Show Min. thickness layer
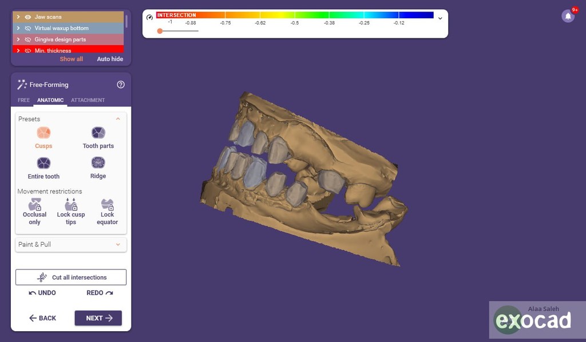 pos(27,50)
